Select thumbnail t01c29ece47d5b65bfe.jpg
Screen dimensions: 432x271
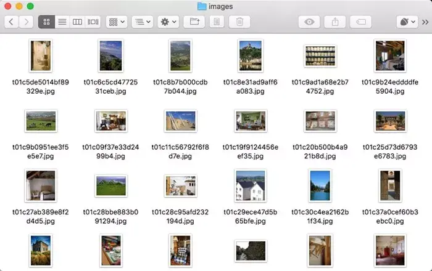point(251,186)
